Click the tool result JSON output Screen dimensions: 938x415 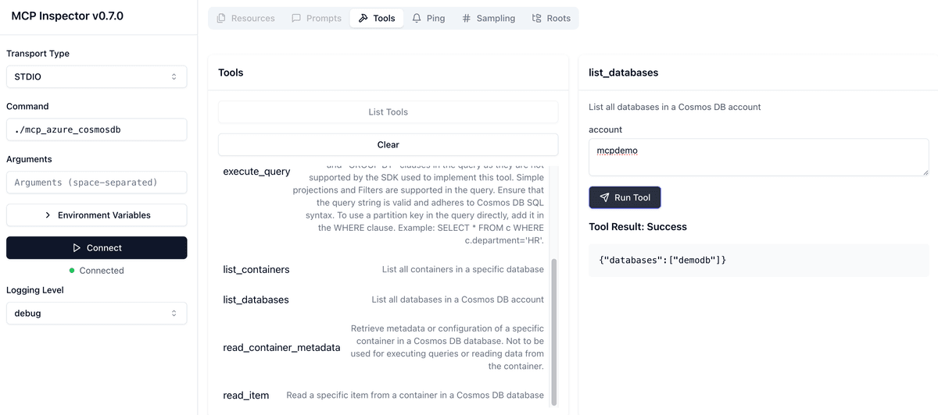[x=759, y=260]
